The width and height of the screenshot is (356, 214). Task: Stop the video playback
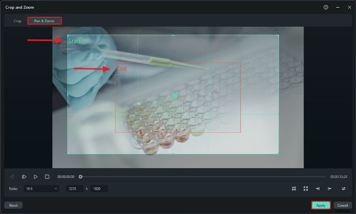47,177
